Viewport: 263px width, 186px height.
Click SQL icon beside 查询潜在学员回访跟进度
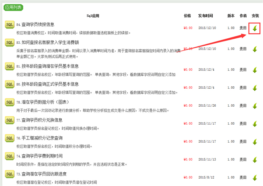(x=9, y=174)
